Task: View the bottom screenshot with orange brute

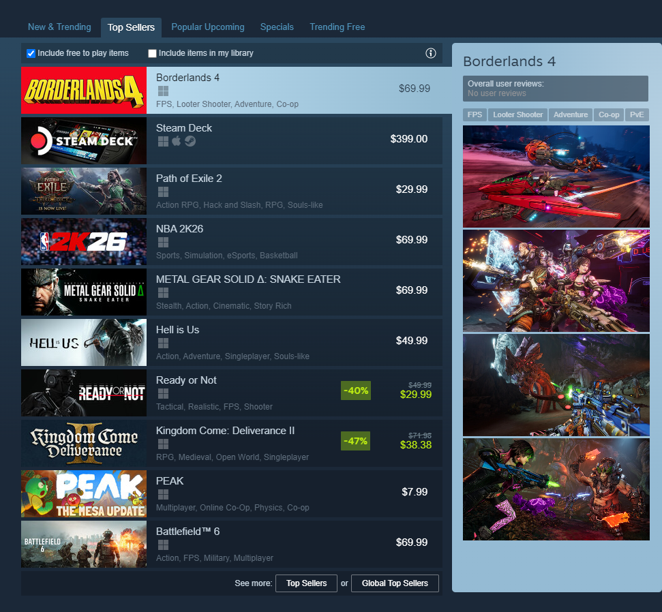Action: pos(556,489)
